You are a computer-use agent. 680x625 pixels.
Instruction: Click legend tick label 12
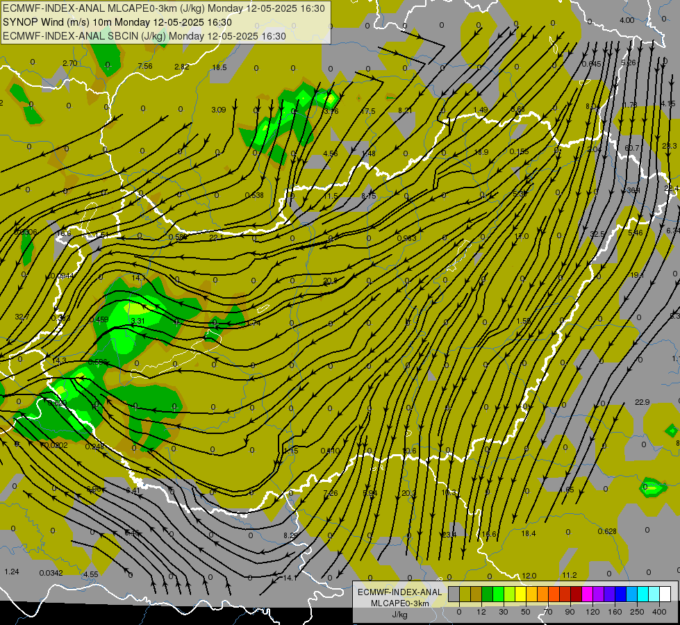tap(481, 612)
